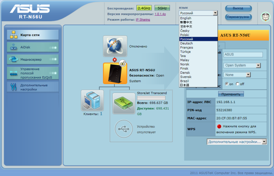Screen dimensions: 274x176
Task: Switch to 5GHz band
Action: 162,8
